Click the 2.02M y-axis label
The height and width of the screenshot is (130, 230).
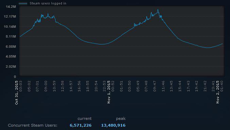click(x=11, y=67)
